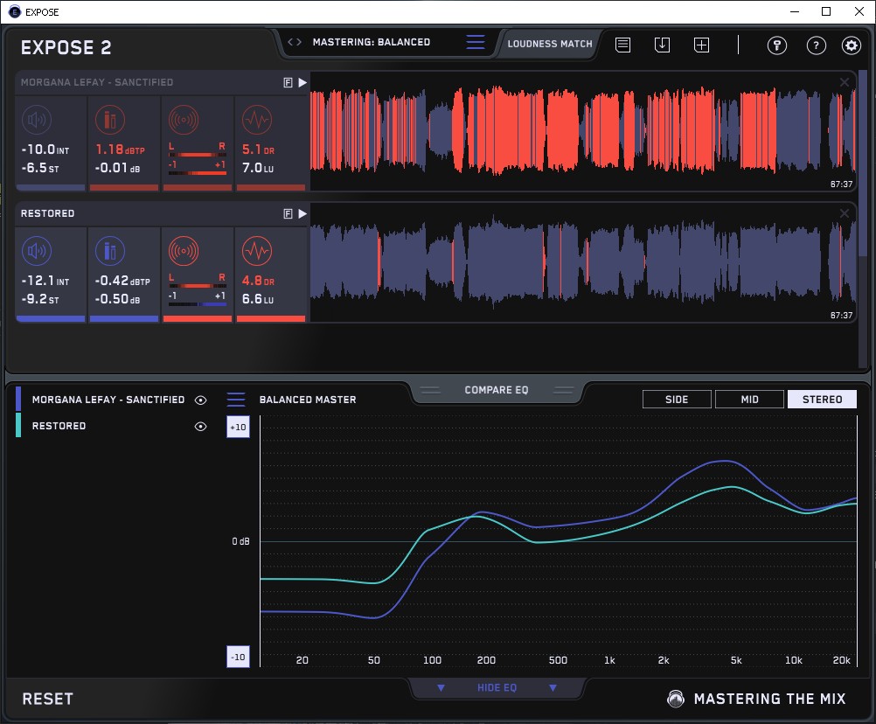Open the notes list icon in header
876x724 pixels.
(x=623, y=45)
